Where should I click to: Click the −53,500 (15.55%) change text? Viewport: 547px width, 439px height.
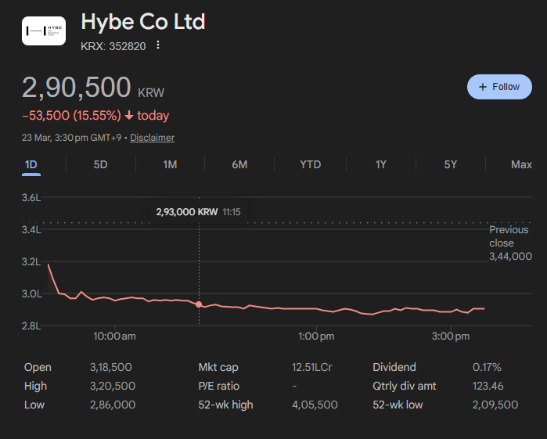tap(71, 116)
